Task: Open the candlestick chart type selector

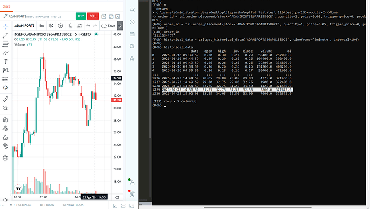Action: 51,26
